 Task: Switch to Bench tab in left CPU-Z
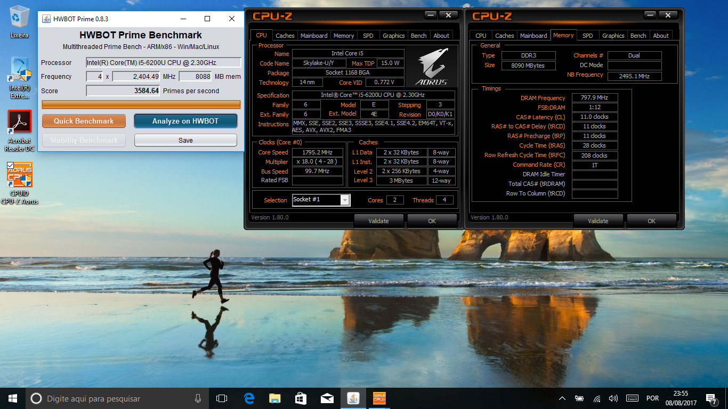[x=419, y=36]
